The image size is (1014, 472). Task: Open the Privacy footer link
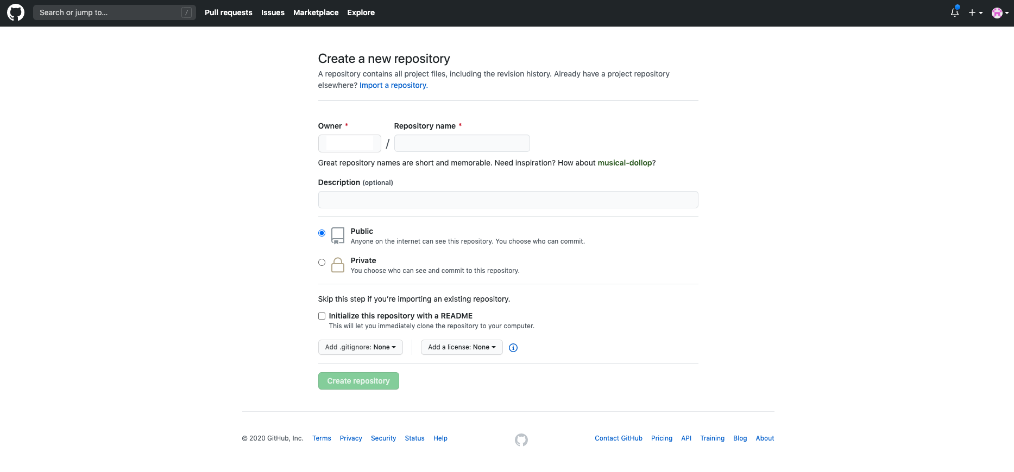coord(351,438)
